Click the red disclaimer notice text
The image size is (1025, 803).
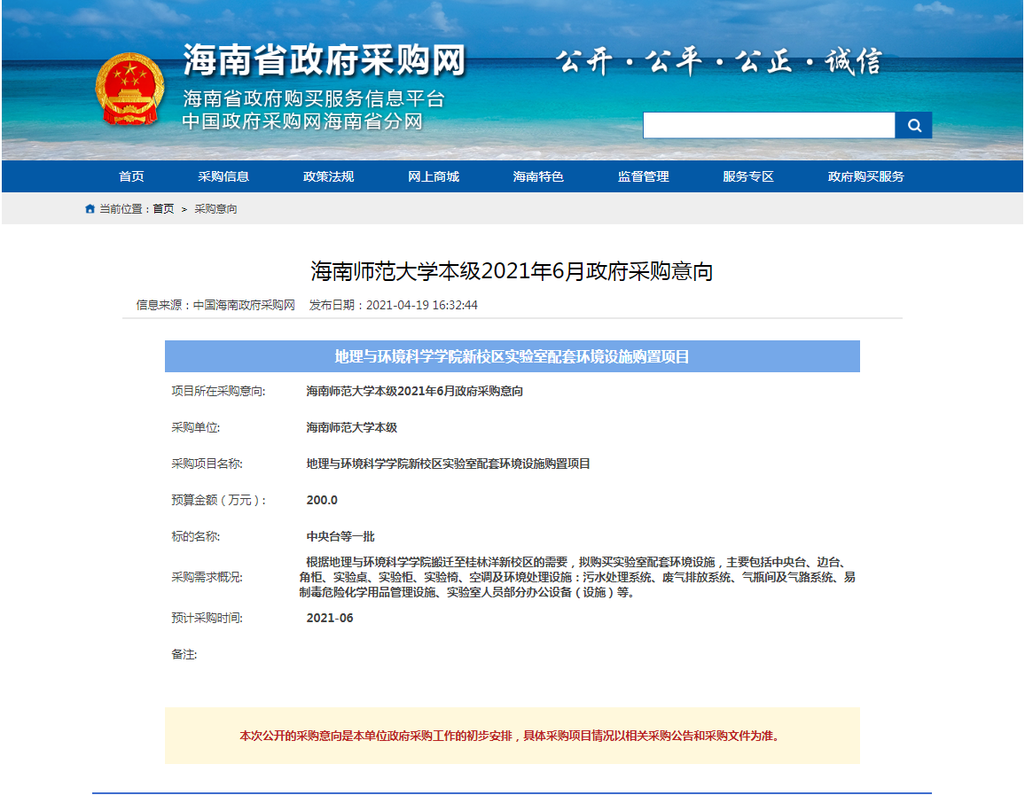[512, 736]
